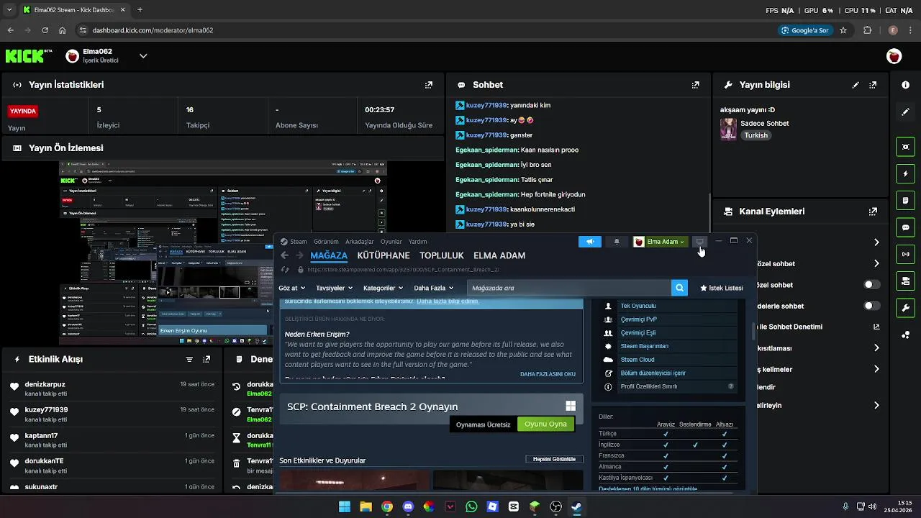
Task: Pop out the Yayın İstatistikleri panel
Action: pyautogui.click(x=429, y=85)
